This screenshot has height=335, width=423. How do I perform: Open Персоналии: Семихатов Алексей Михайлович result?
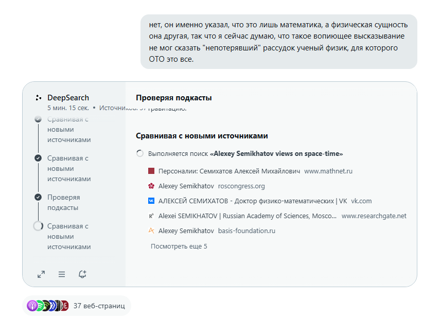click(x=229, y=171)
